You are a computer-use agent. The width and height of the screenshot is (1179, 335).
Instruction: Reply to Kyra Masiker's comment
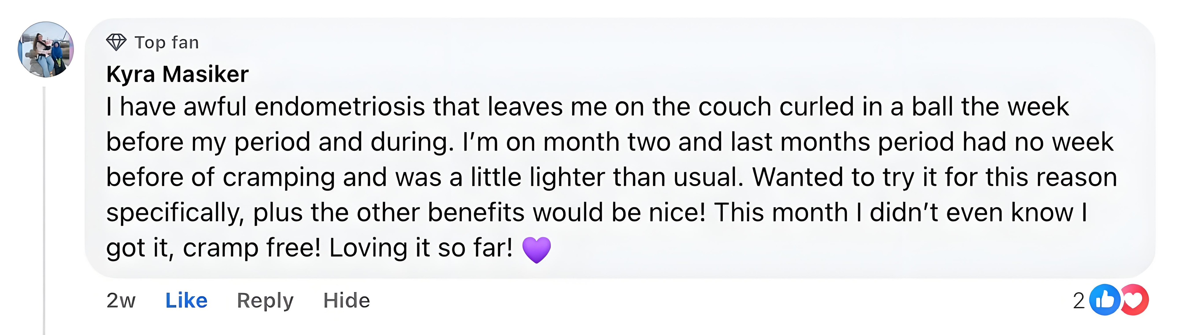coord(265,301)
